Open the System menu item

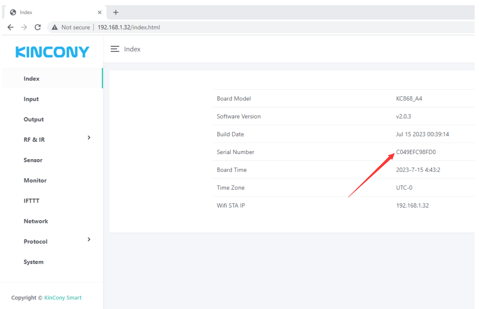[34, 262]
